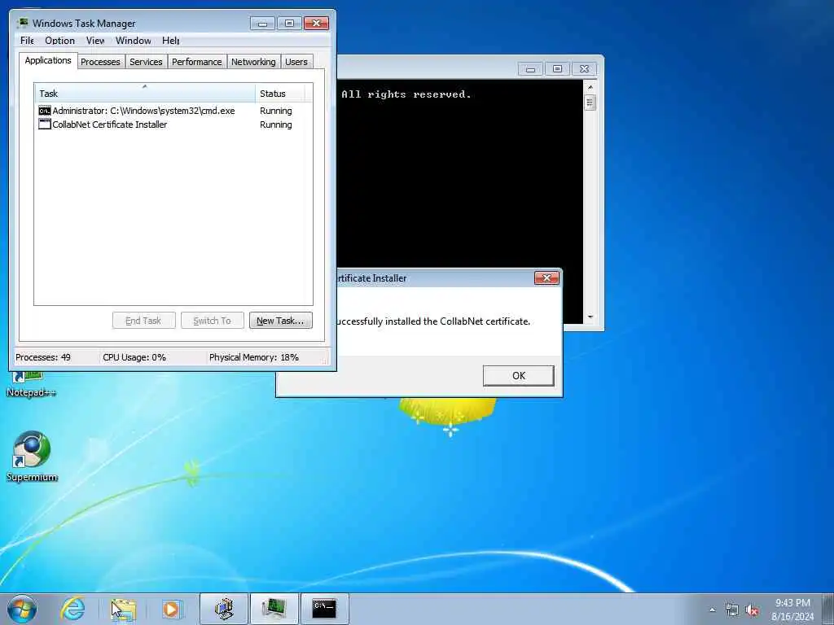Close the cmd window
This screenshot has height=625, width=834.
(584, 69)
